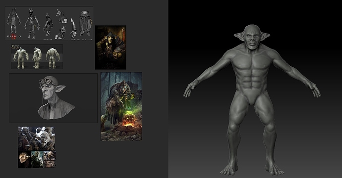Select the goblin crowd movie still

[36, 138]
